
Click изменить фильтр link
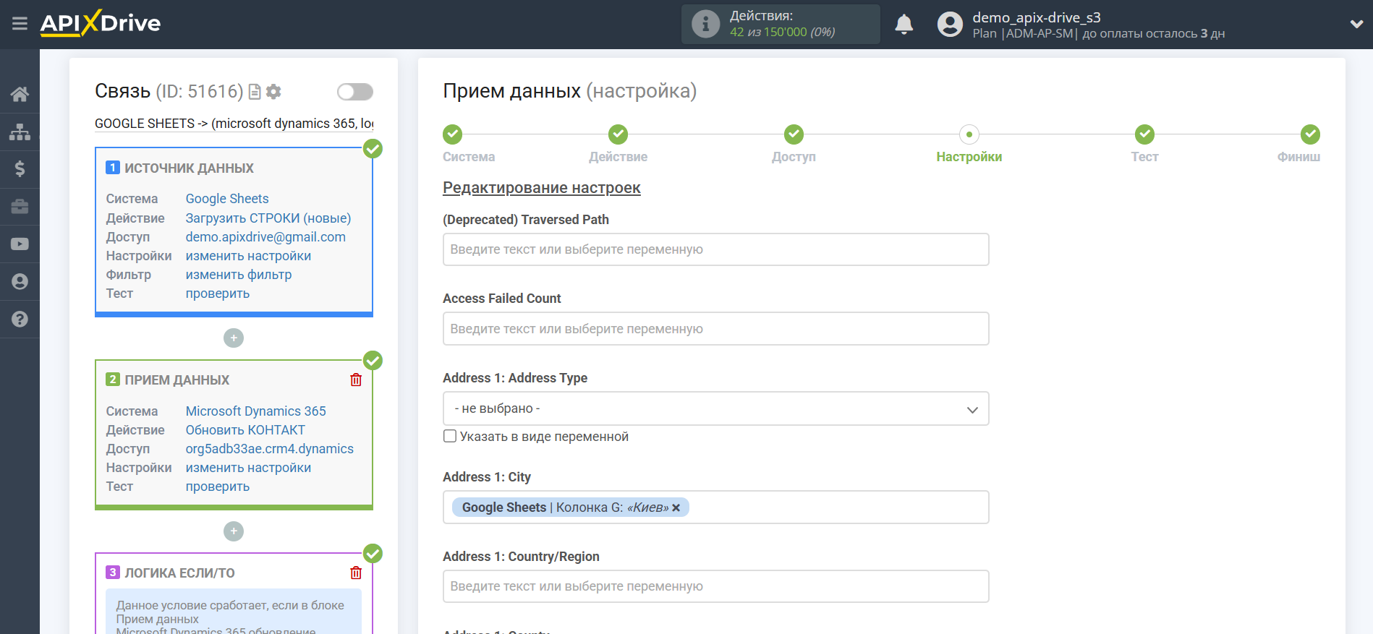click(x=239, y=275)
